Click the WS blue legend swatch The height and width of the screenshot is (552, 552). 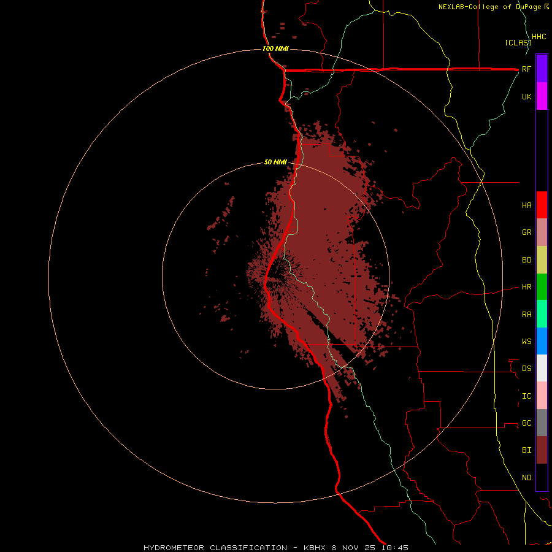pos(542,341)
